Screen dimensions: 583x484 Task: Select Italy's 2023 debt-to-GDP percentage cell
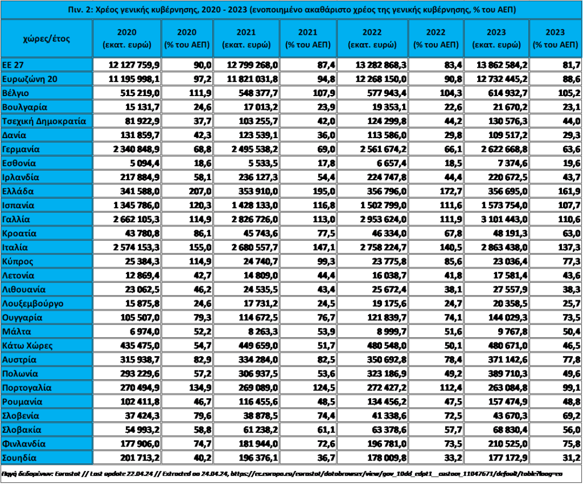tap(555, 247)
